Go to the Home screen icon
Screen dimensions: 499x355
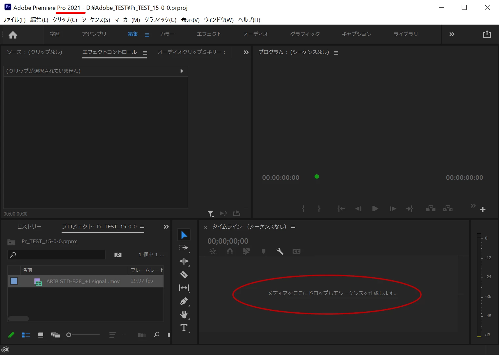coord(13,35)
